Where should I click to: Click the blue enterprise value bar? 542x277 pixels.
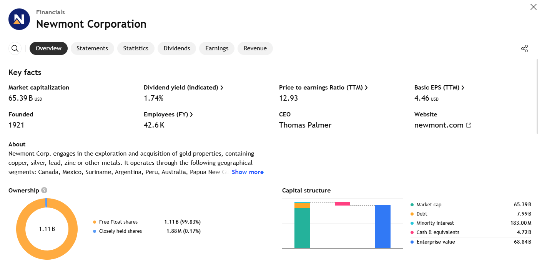point(383,227)
